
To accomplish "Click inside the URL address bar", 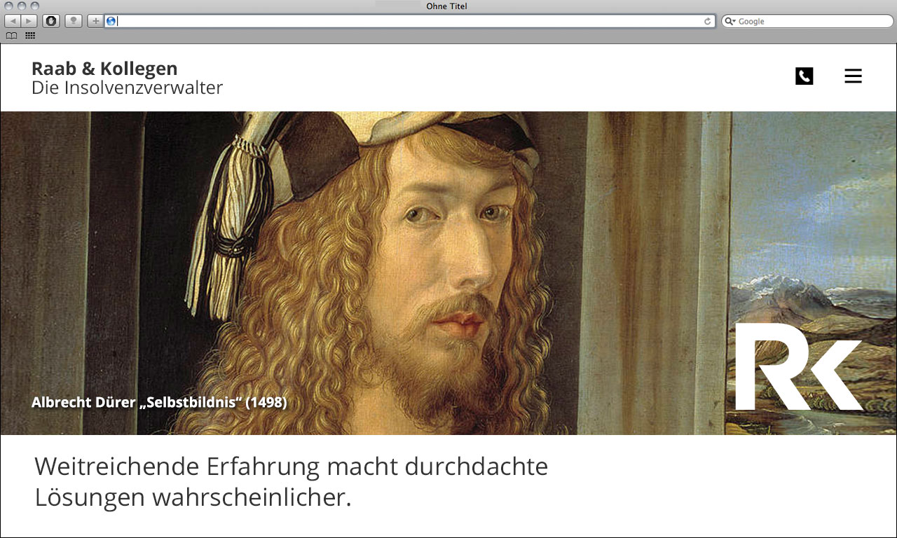I will [406, 22].
